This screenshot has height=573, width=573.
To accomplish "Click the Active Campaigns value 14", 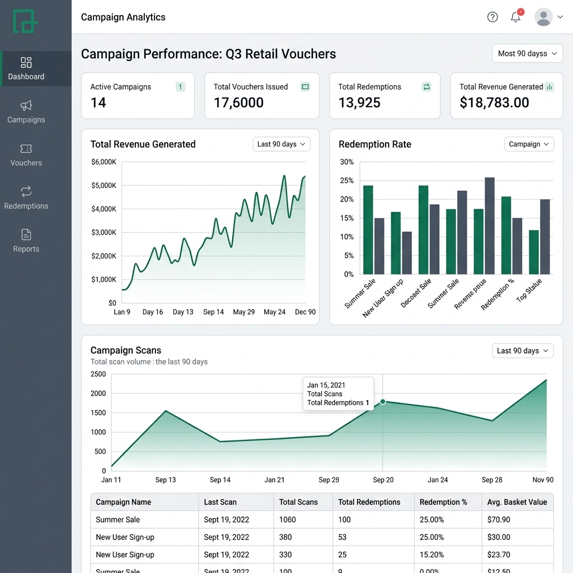I will tap(98, 103).
